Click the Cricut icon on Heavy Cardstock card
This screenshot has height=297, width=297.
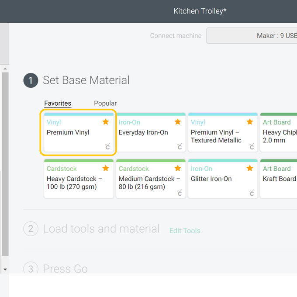click(x=107, y=193)
